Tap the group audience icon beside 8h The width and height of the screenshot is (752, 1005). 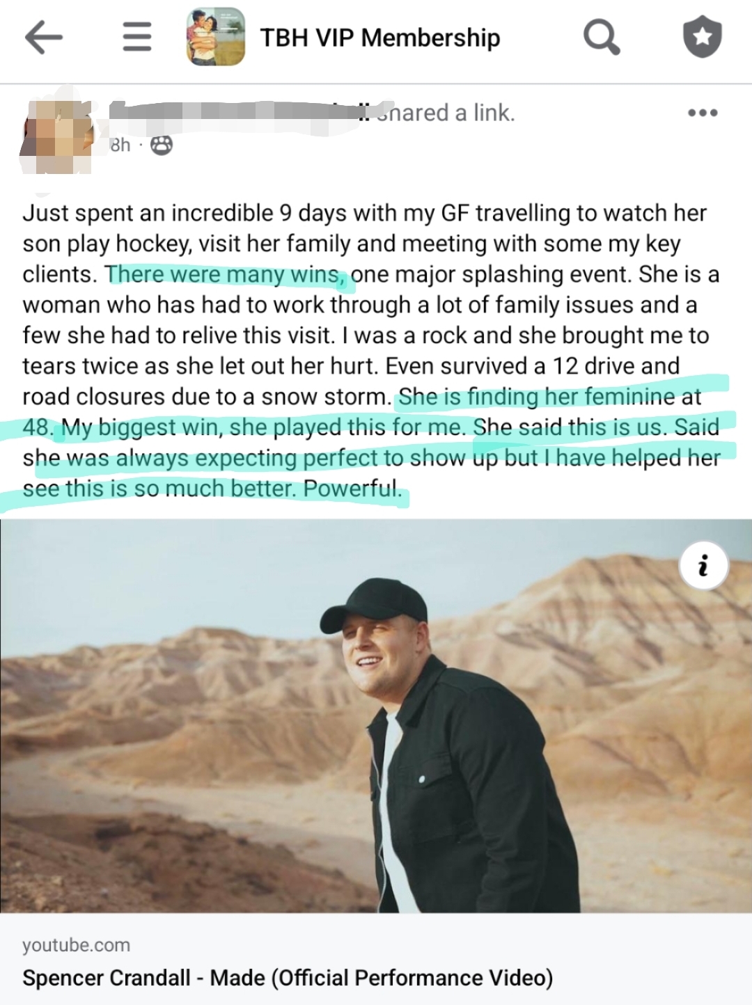[x=162, y=145]
